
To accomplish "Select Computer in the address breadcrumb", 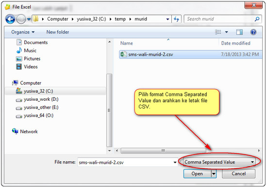I will (58, 19).
